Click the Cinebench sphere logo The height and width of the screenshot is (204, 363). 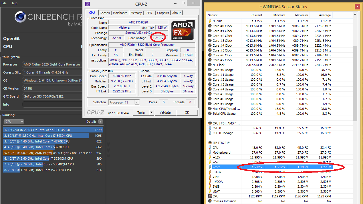coord(20,17)
